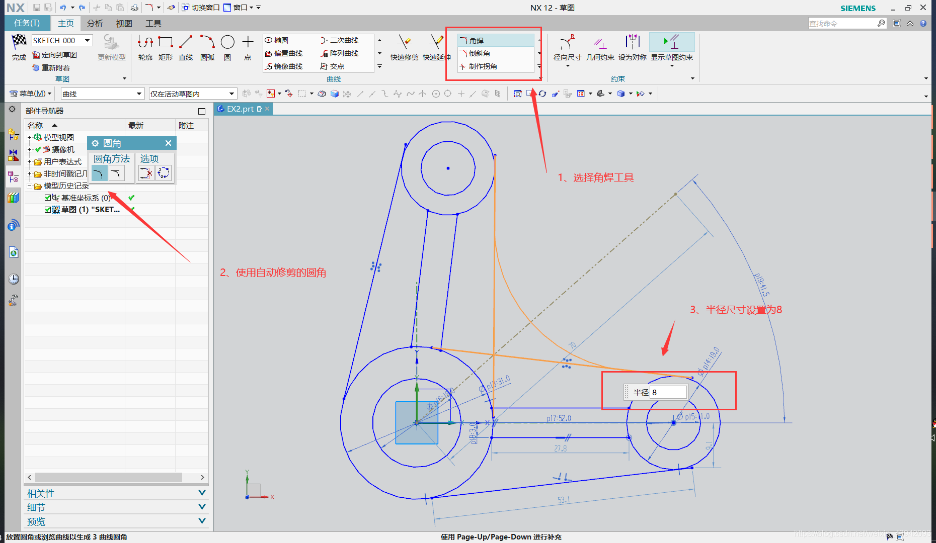Viewport: 936px width, 543px height.
Task: Activate the Quick Extend (快速延伸) tool
Action: [436, 47]
